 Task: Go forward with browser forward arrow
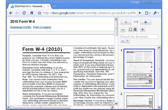tap(17, 13)
